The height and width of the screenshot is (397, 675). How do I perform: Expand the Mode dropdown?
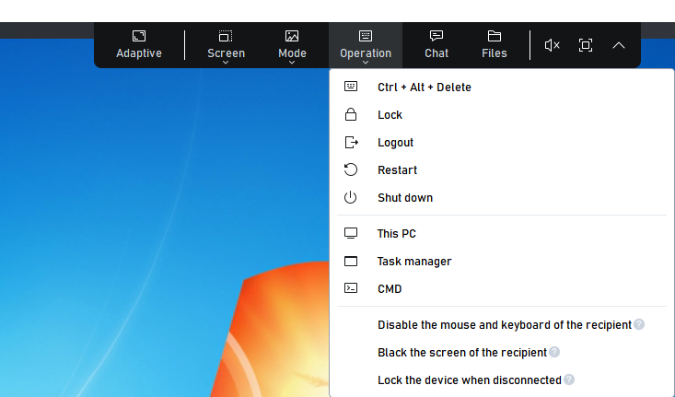click(x=292, y=45)
